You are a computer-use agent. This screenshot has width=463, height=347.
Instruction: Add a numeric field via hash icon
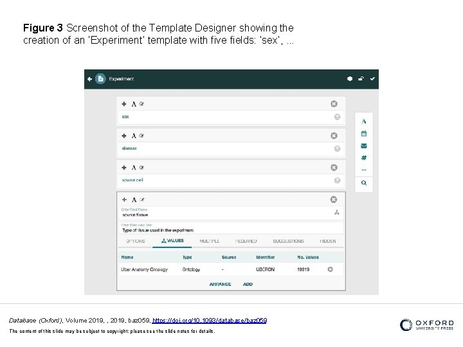coord(364,158)
